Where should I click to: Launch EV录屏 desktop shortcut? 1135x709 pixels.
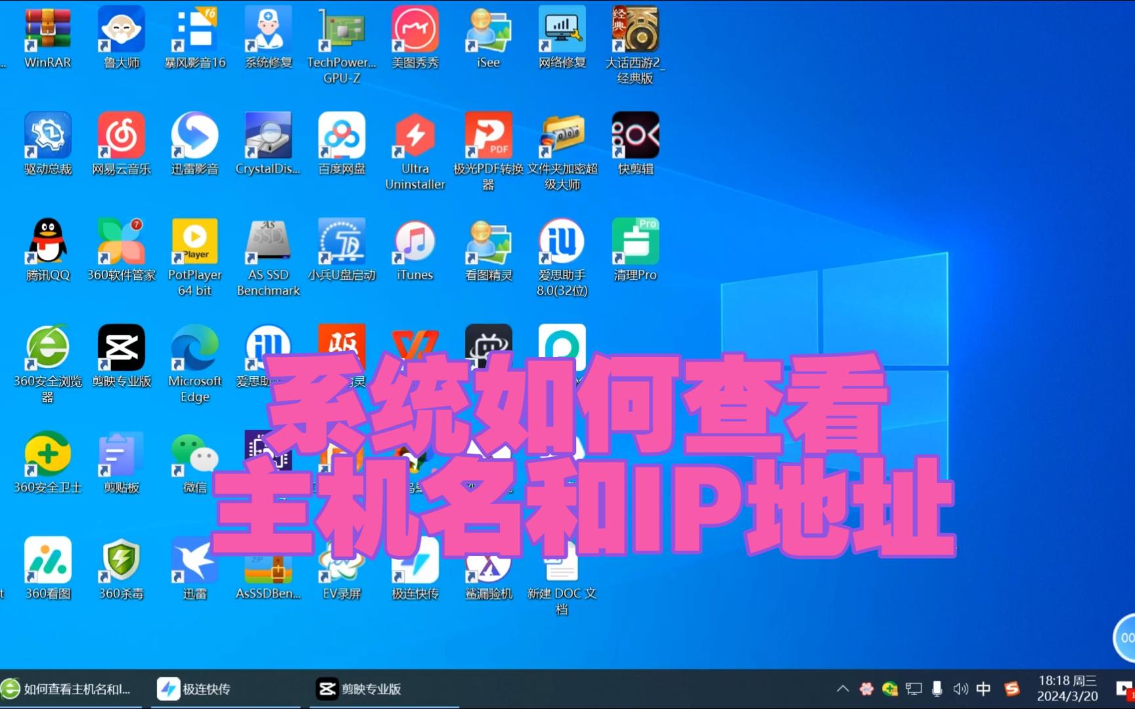pos(342,569)
